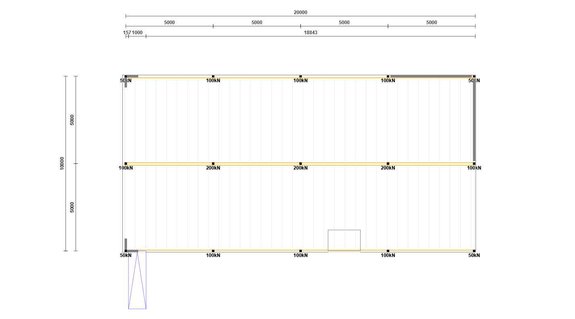The image size is (575, 319).
Task: Click the 18843 dimension value
Action: click(x=310, y=33)
